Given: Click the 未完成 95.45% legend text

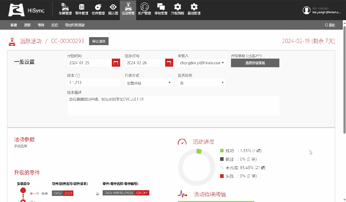Looking at the screenshot, I should pyautogui.click(x=246, y=168).
